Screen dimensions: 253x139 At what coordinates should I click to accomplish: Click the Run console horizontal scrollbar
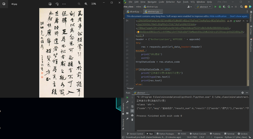click(x=159, y=131)
